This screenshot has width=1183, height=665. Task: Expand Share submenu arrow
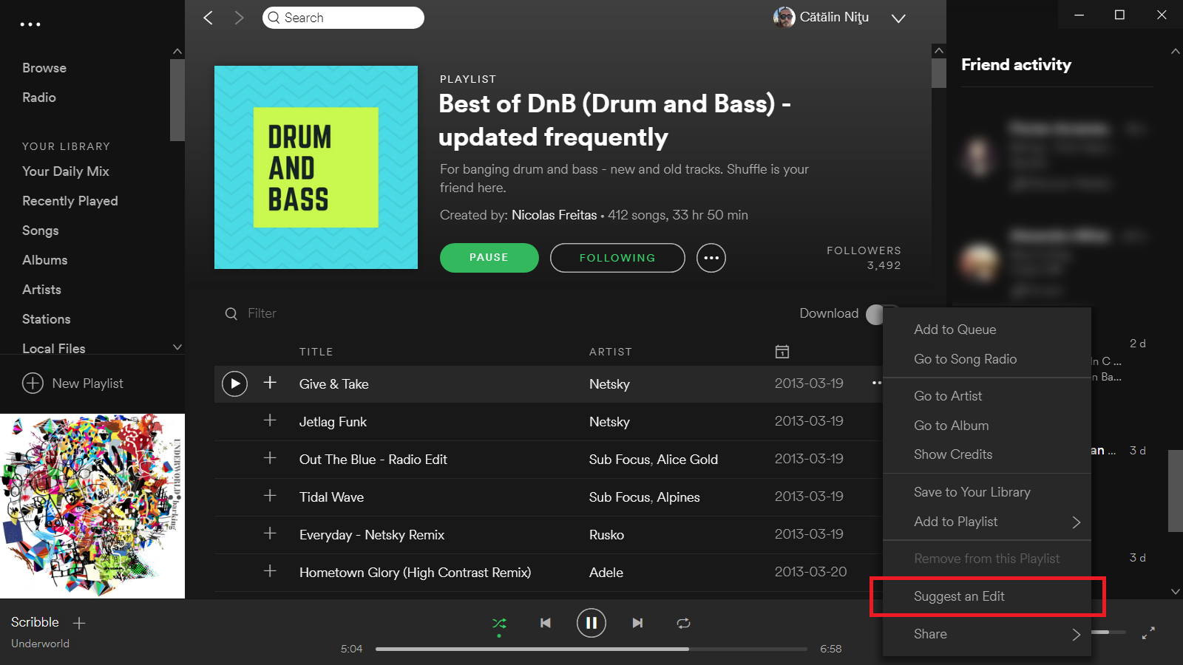1077,635
